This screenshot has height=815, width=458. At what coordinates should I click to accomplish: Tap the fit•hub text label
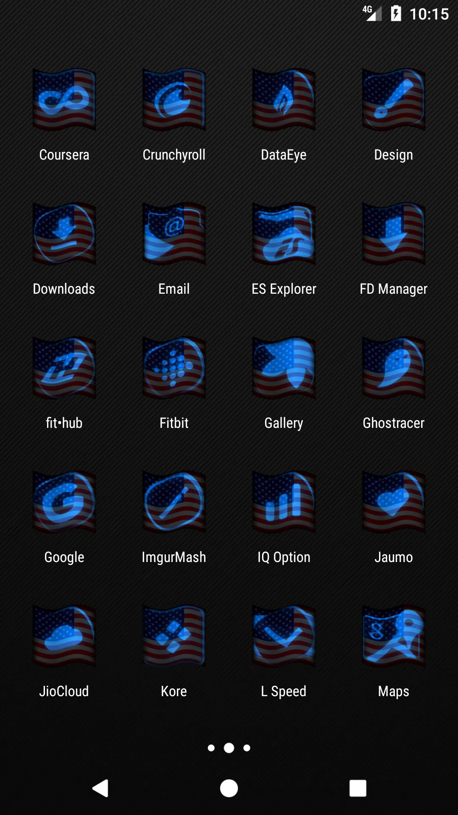(64, 423)
